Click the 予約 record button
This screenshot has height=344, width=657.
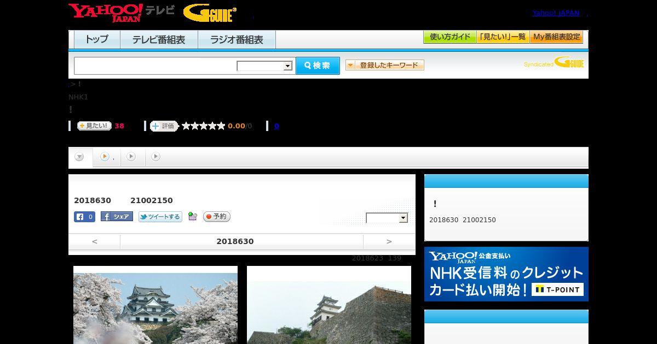[x=217, y=217]
